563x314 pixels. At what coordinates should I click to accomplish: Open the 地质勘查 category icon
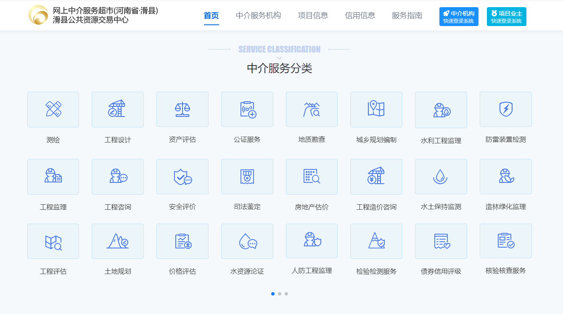point(312,109)
